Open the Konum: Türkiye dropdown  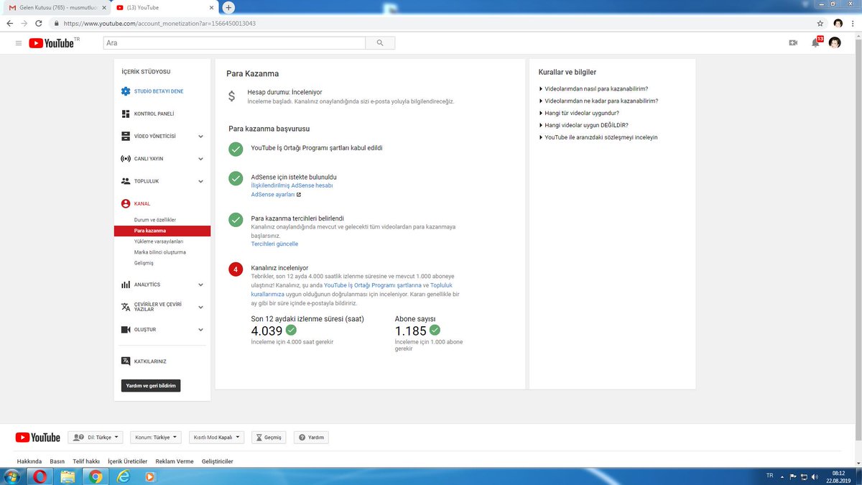(x=157, y=437)
